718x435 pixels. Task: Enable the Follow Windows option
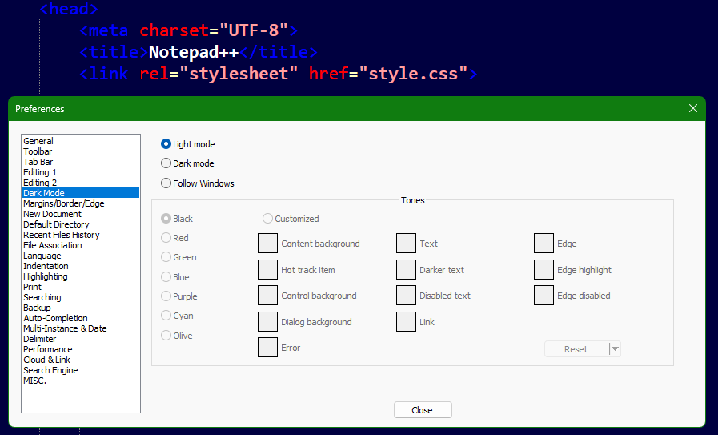pos(166,183)
